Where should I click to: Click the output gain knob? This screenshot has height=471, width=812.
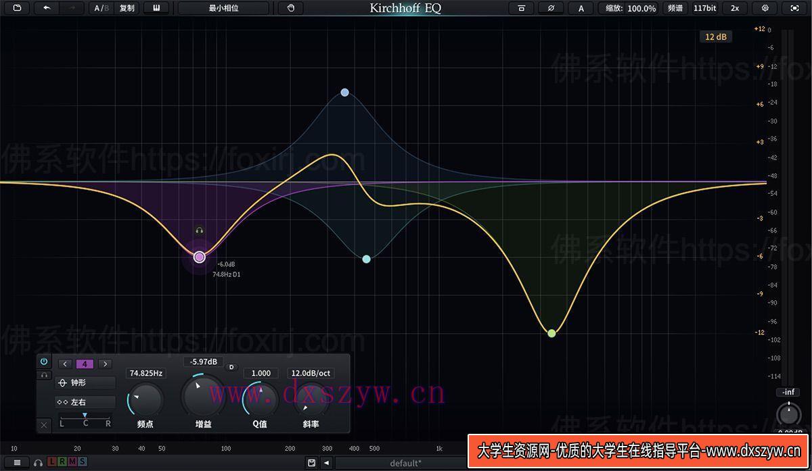788,414
